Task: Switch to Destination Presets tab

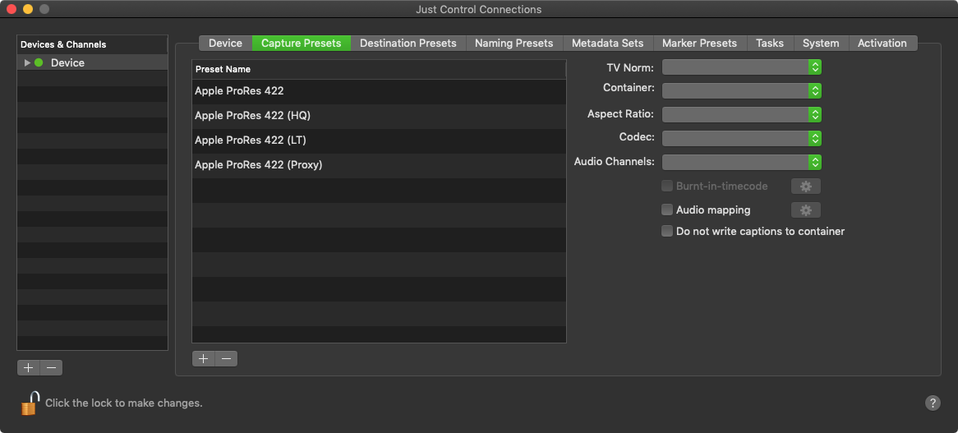Action: click(408, 44)
